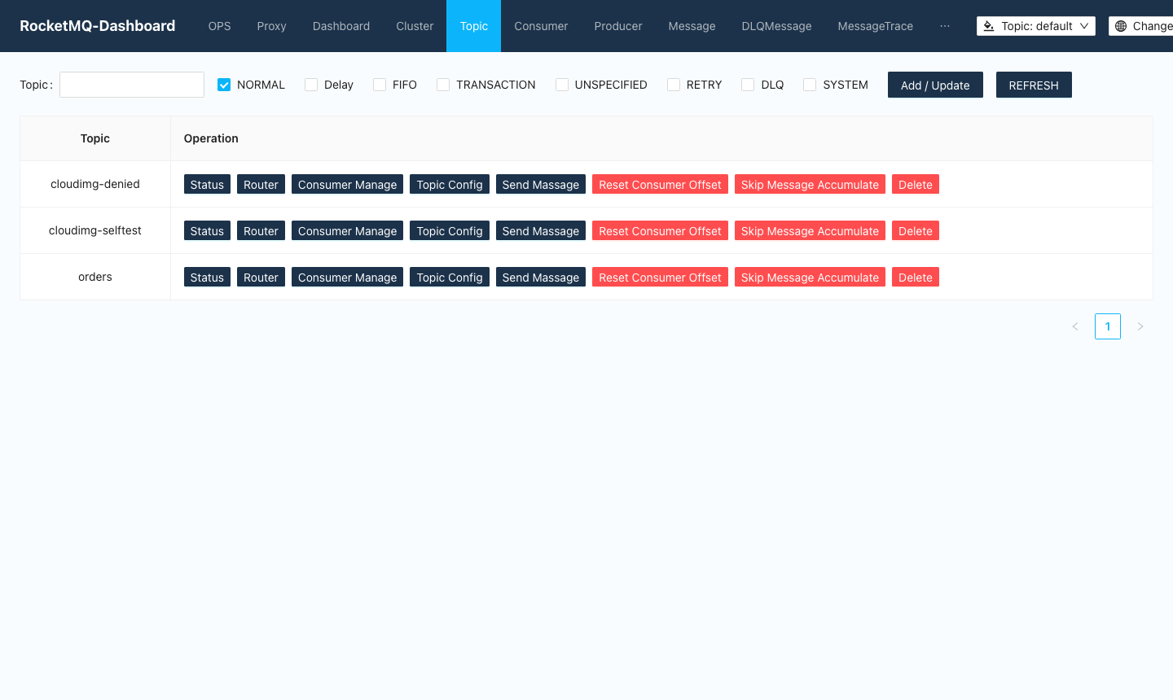The height and width of the screenshot is (700, 1173).
Task: Click the Change language button
Action: coord(1140,26)
